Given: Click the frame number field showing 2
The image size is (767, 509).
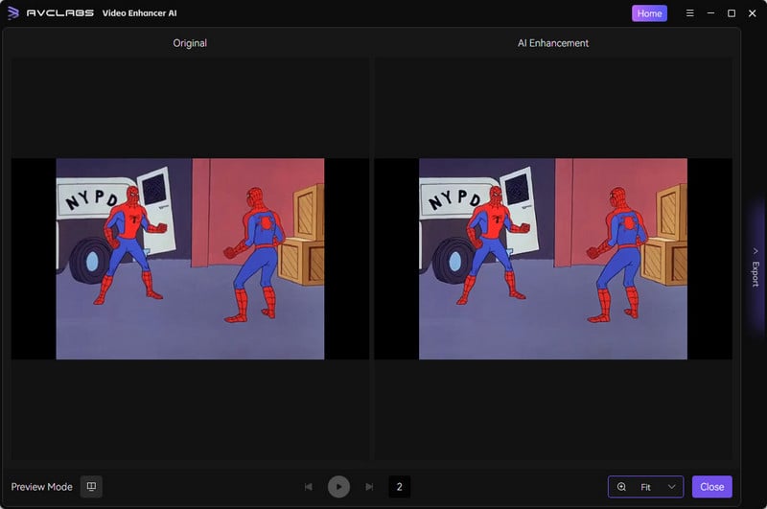Looking at the screenshot, I should pyautogui.click(x=399, y=487).
